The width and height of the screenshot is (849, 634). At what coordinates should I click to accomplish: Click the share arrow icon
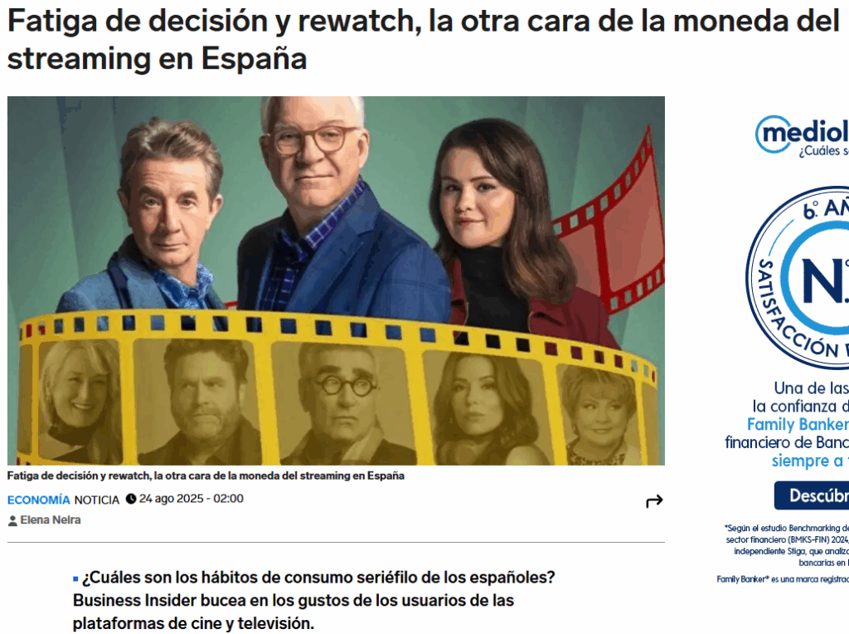point(654,501)
